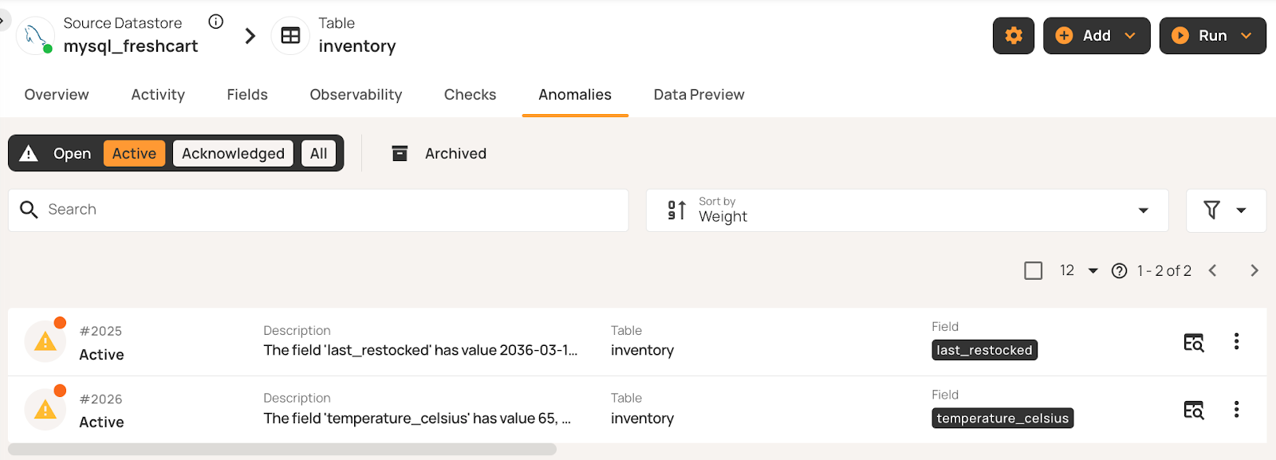Screen dimensions: 1276x460
Task: Click the help icon near the pagination controls
Action: point(1119,270)
